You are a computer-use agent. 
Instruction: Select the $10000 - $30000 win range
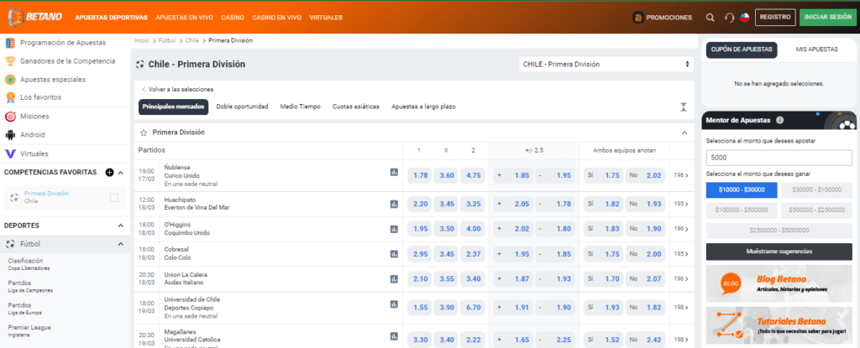pyautogui.click(x=742, y=190)
